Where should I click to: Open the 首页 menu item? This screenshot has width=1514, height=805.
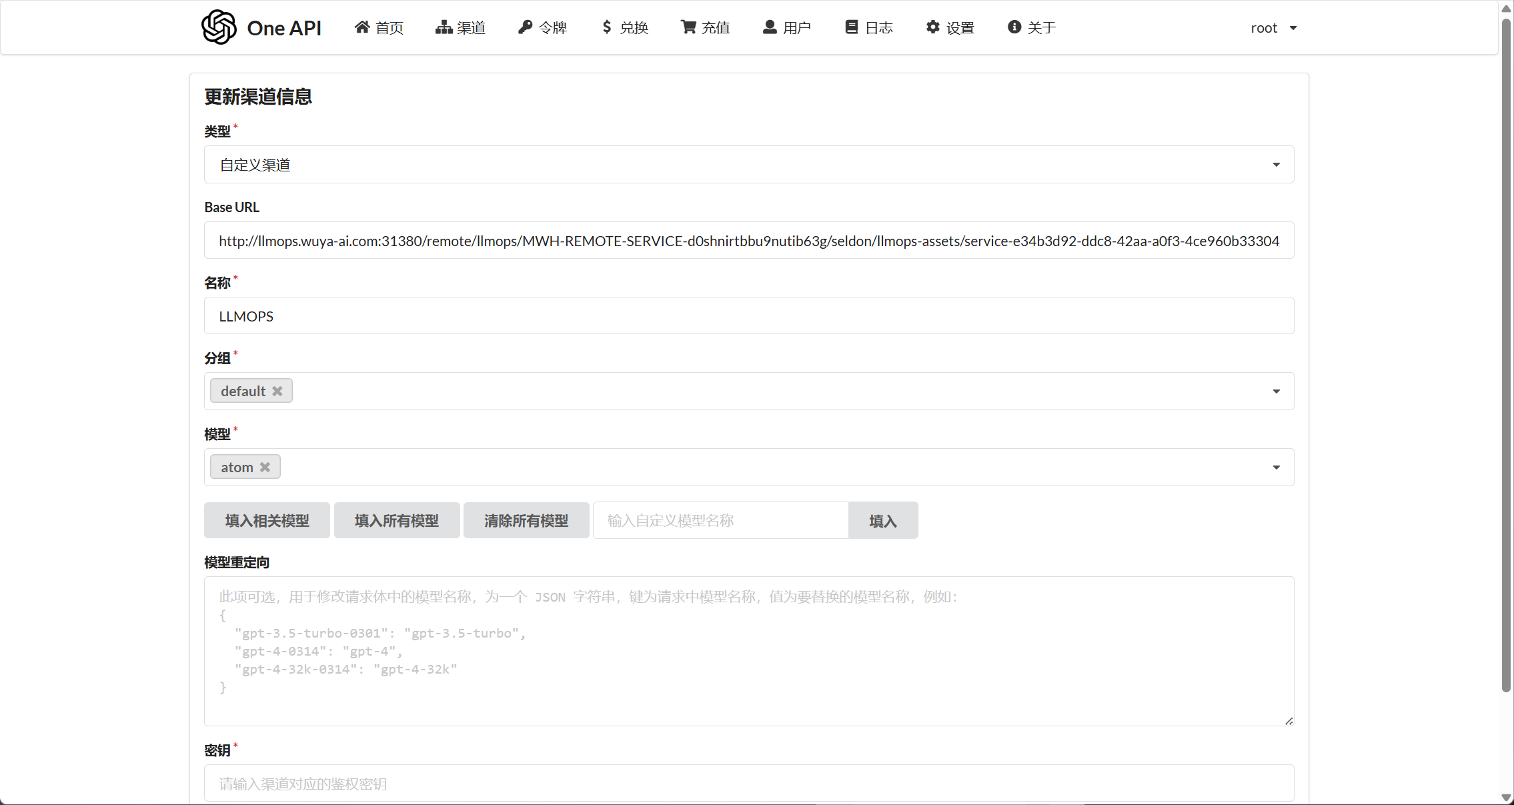pyautogui.click(x=379, y=27)
